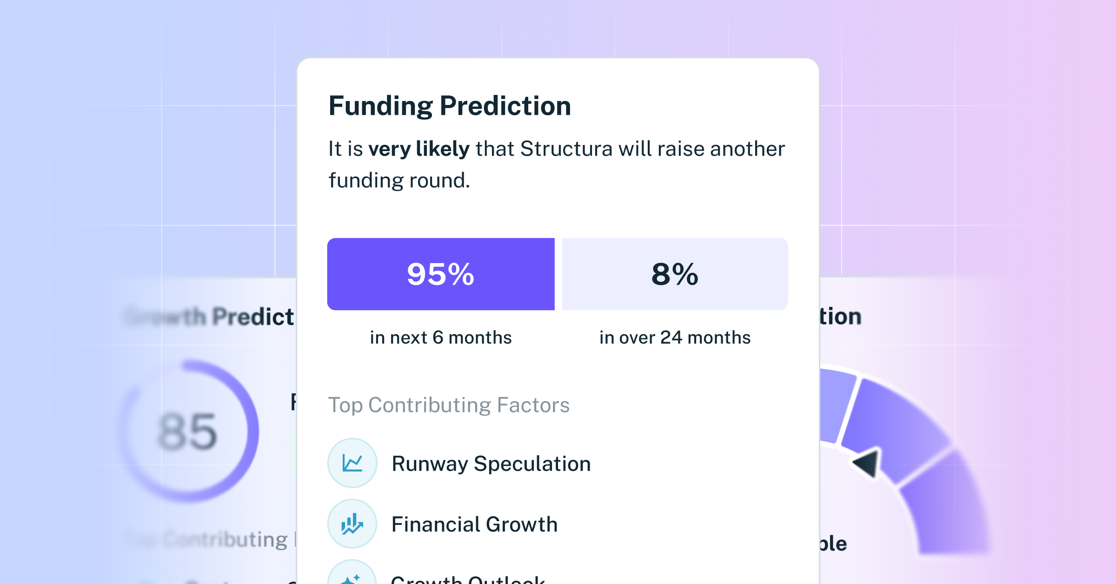
Task: Click the blurred 85 growth score ring
Action: tap(188, 431)
